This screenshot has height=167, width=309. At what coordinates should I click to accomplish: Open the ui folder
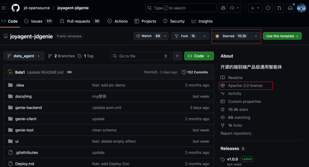coord(17,141)
